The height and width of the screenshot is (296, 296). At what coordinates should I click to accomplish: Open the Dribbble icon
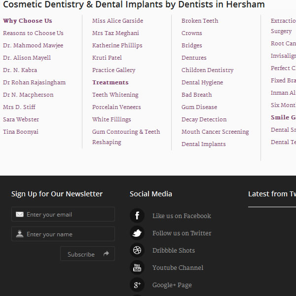pos(137,250)
